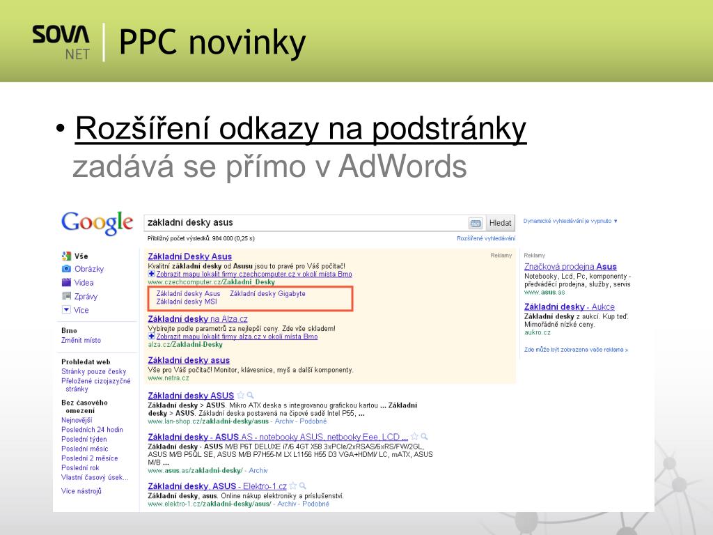Click Podobné link of lan-shop result
Image resolution: width=713 pixels, height=535 pixels.
point(313,421)
